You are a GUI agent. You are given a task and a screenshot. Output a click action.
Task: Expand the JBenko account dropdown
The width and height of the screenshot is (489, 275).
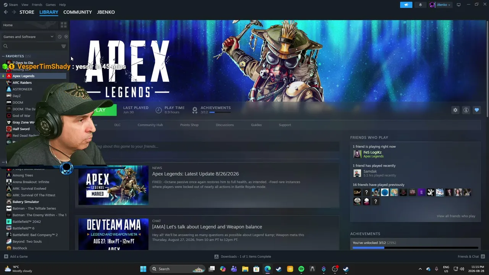(x=440, y=5)
